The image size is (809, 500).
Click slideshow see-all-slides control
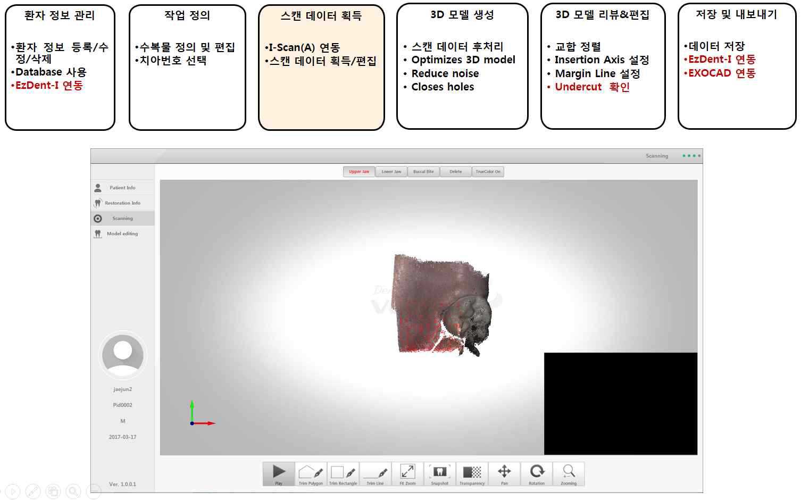pyautogui.click(x=53, y=491)
